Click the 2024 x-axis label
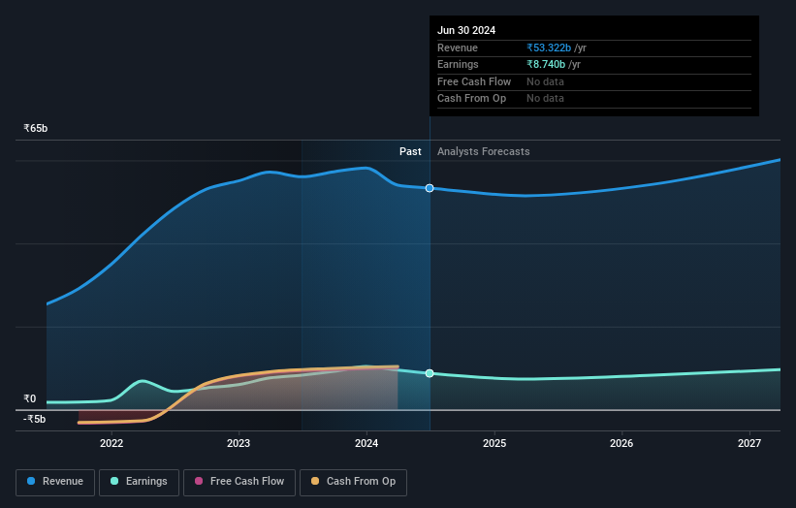 tap(366, 444)
